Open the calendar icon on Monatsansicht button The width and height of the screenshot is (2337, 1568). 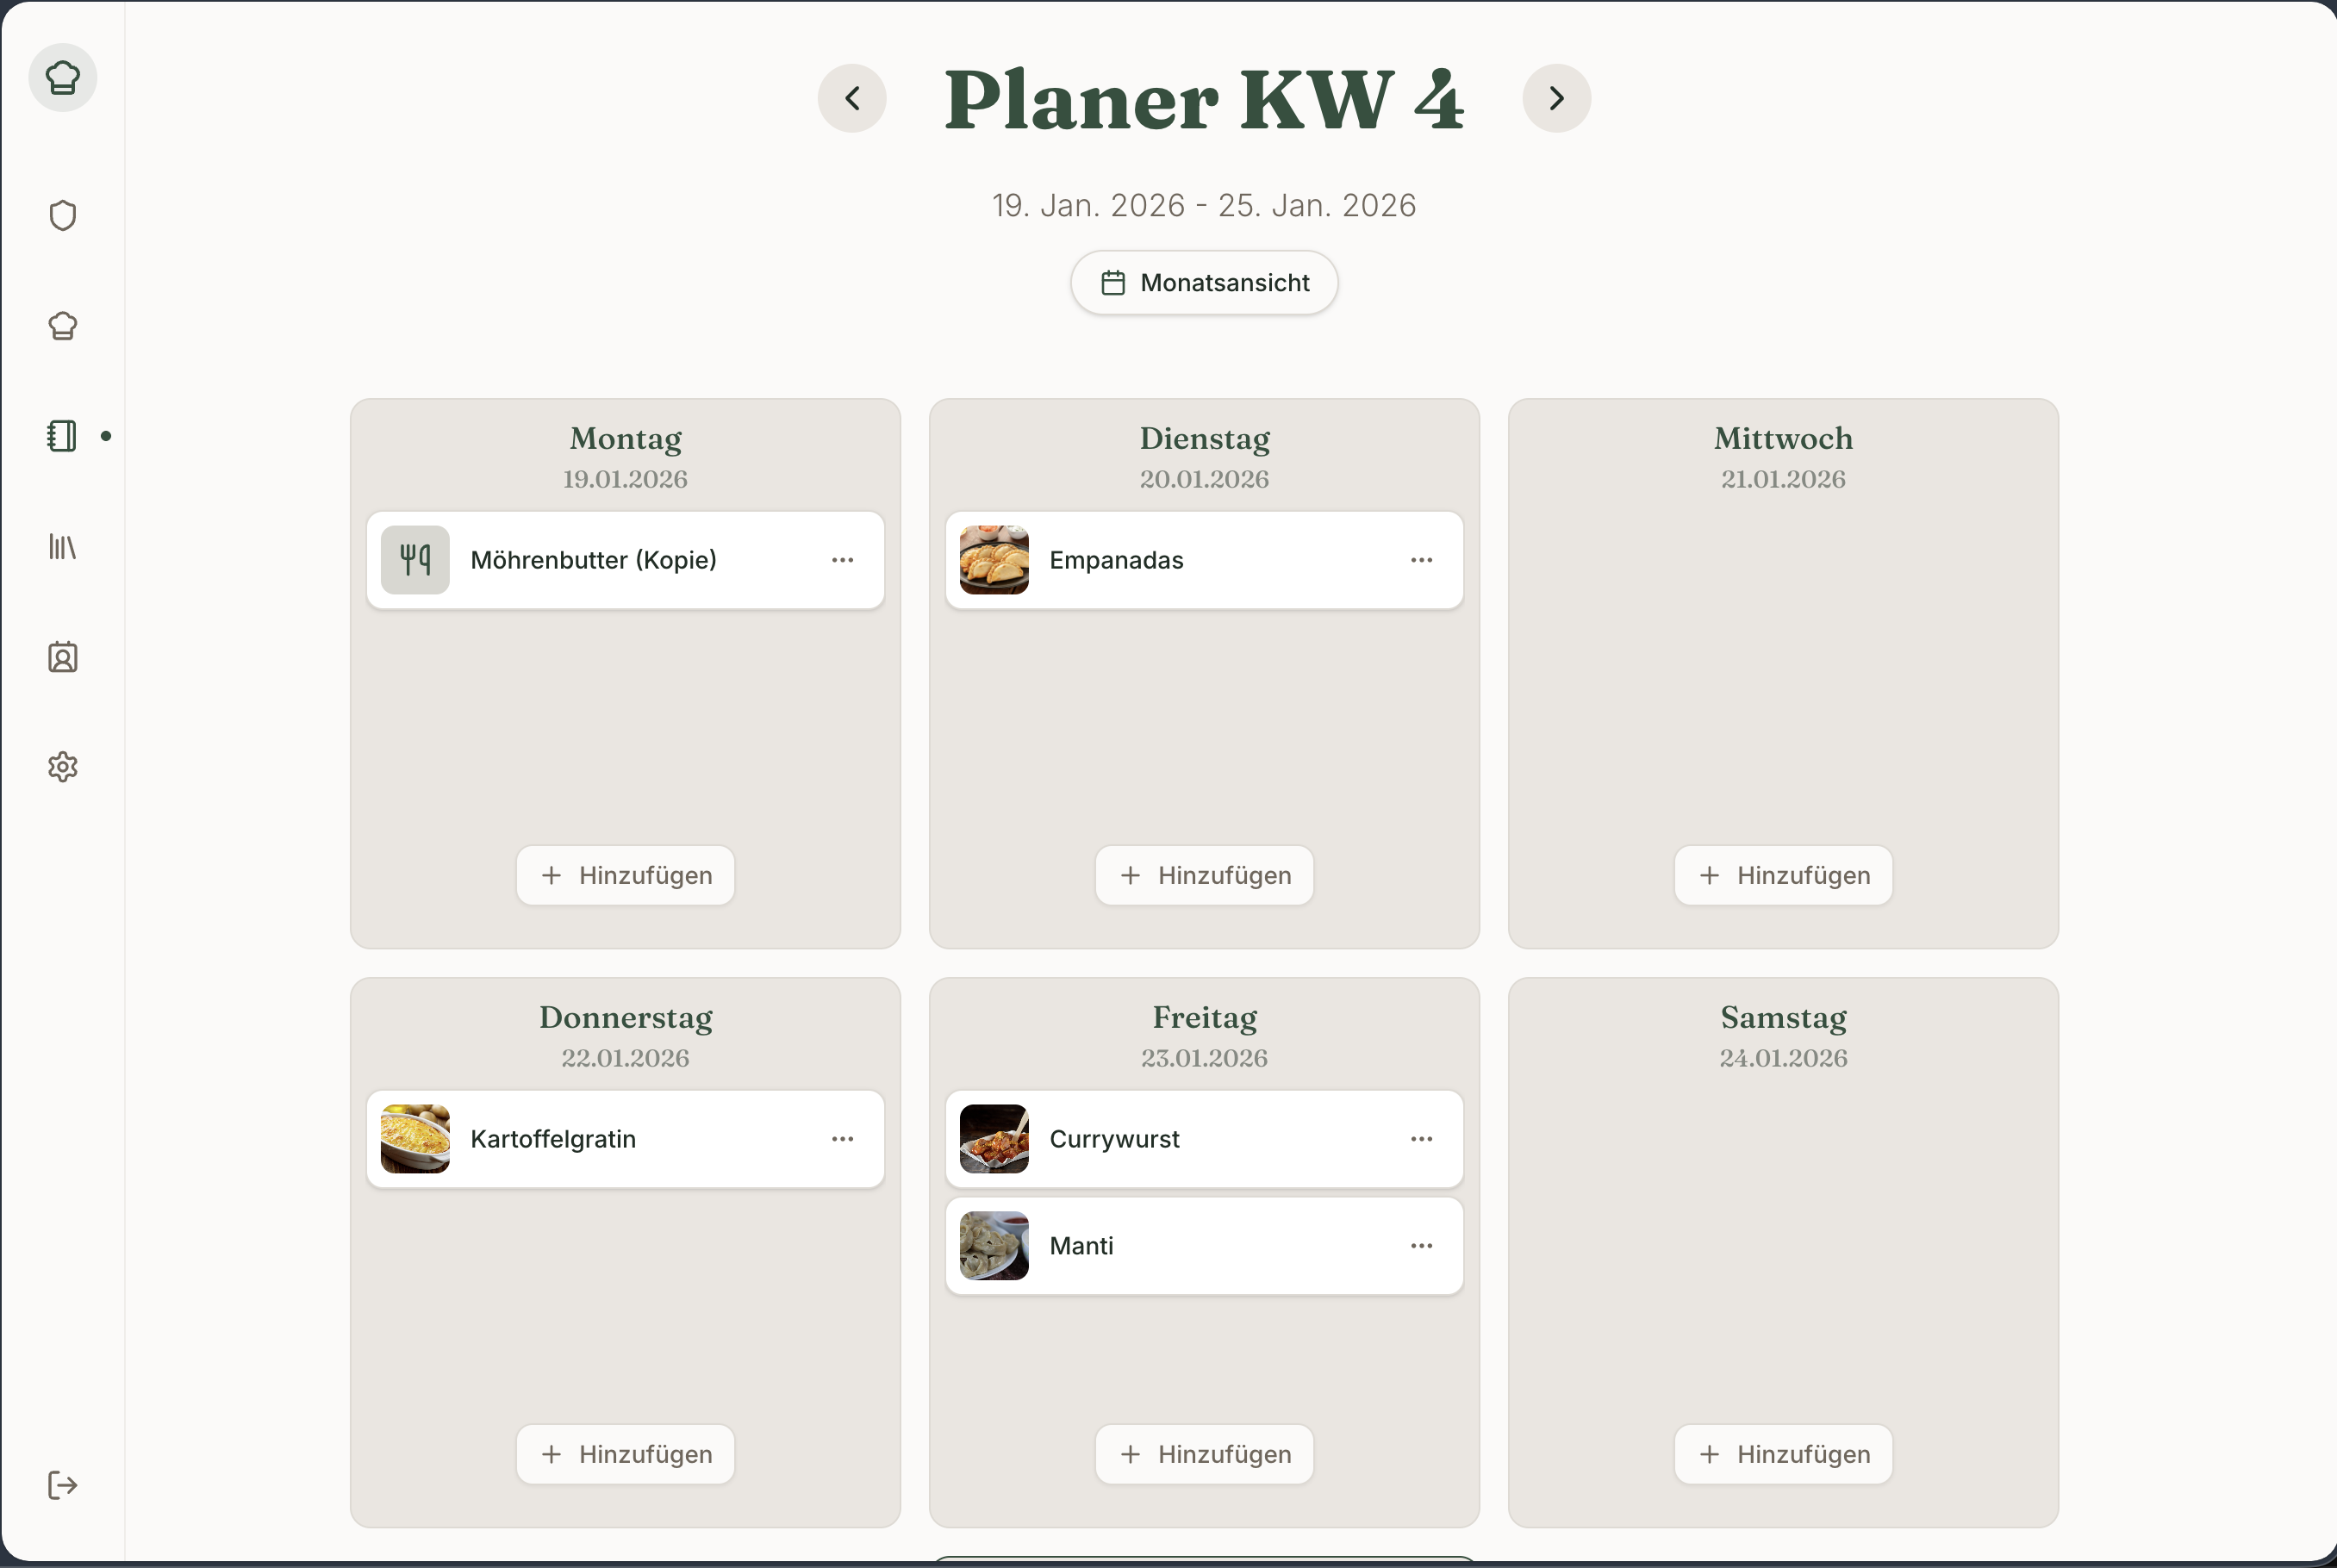click(x=1113, y=282)
